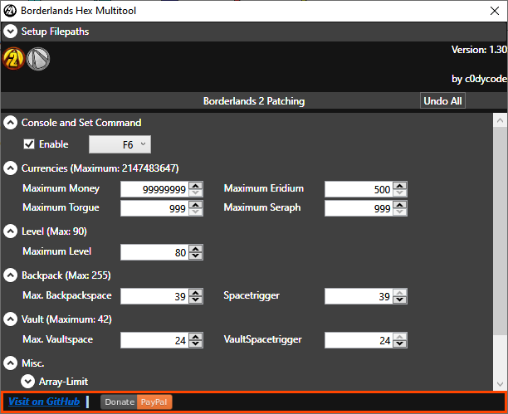Focus the Max. Backpackspace input field

point(154,296)
